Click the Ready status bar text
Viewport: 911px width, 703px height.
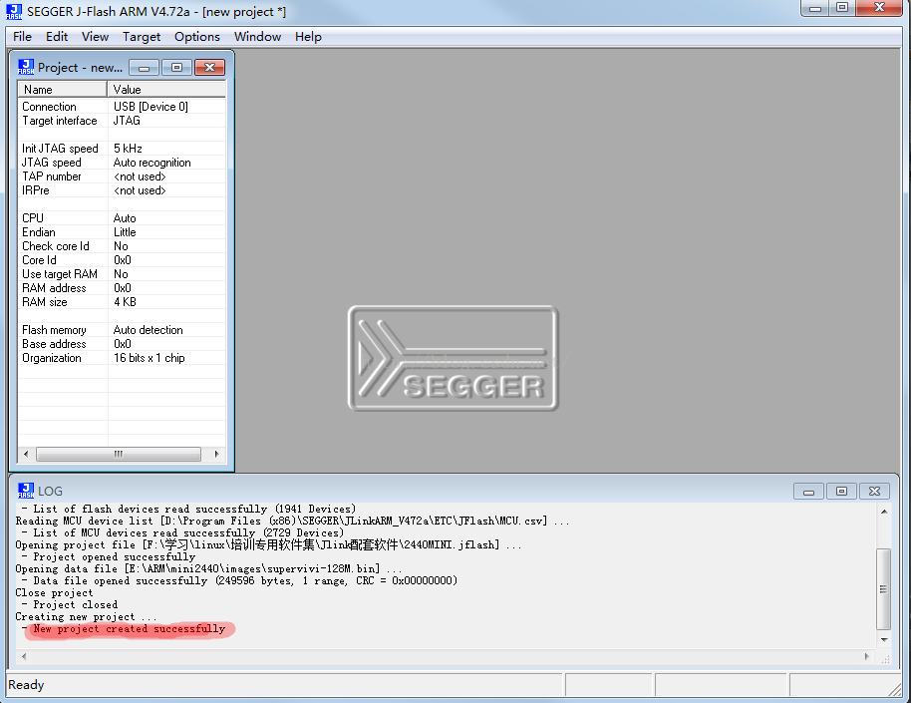[x=26, y=684]
